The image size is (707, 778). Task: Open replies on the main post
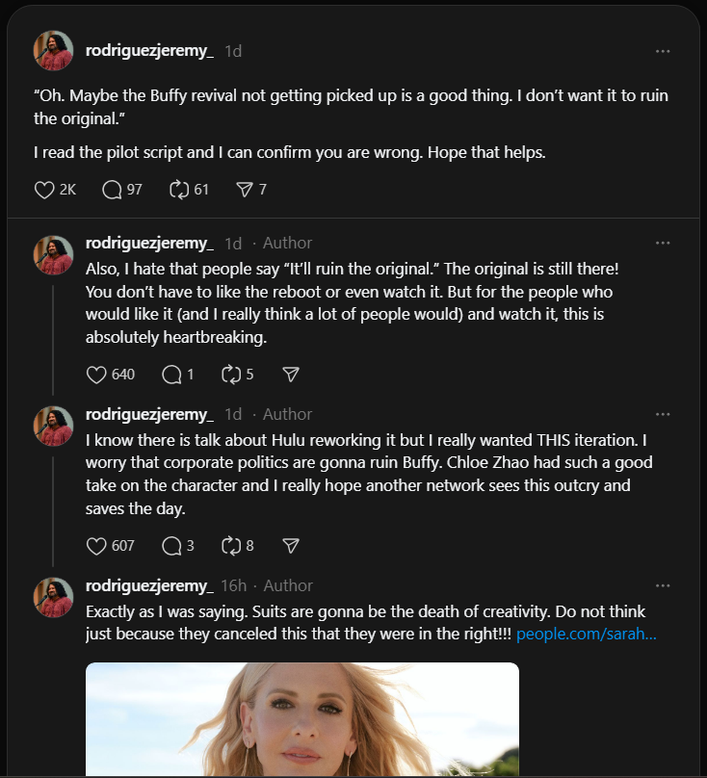[x=112, y=190]
